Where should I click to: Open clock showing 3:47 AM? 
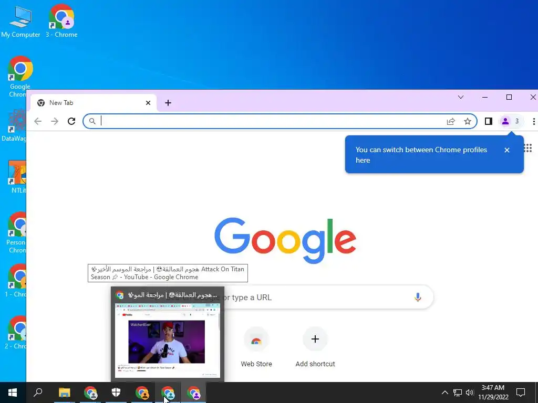493,393
